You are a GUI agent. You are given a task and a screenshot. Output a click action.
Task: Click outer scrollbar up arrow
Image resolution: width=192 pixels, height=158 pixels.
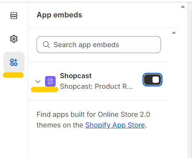click(x=183, y=7)
